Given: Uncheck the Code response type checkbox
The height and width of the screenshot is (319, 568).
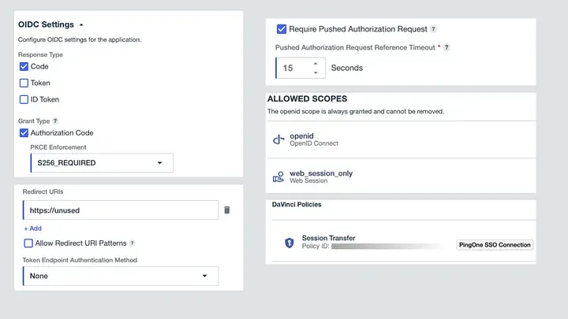Looking at the screenshot, I should pyautogui.click(x=24, y=66).
